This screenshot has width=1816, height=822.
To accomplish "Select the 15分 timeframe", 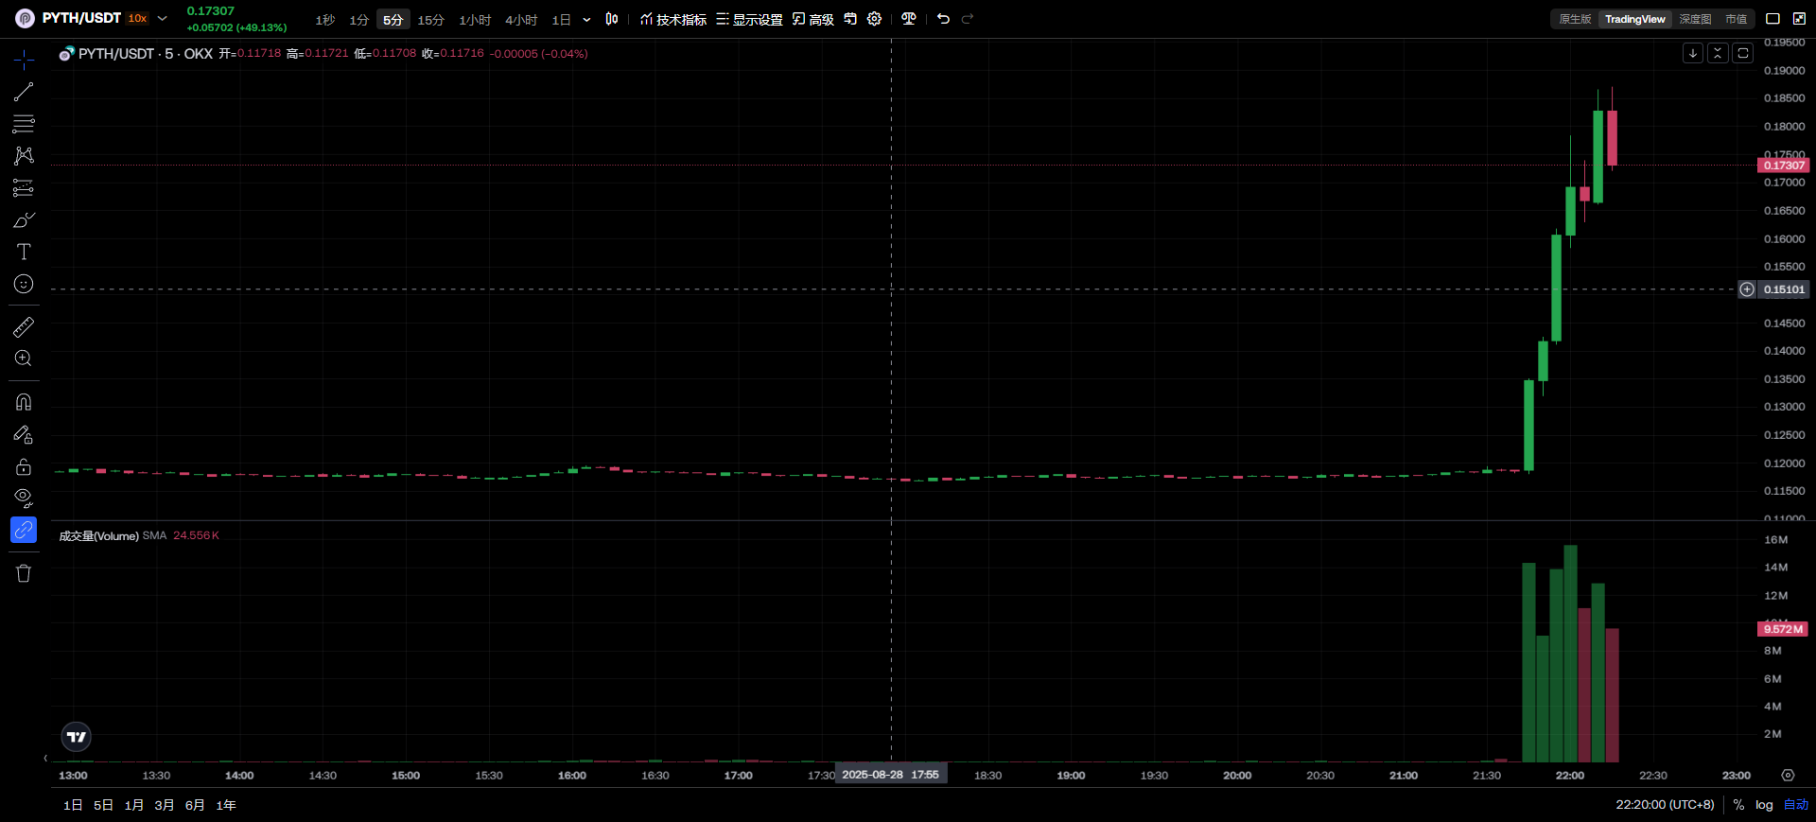I will pos(430,20).
